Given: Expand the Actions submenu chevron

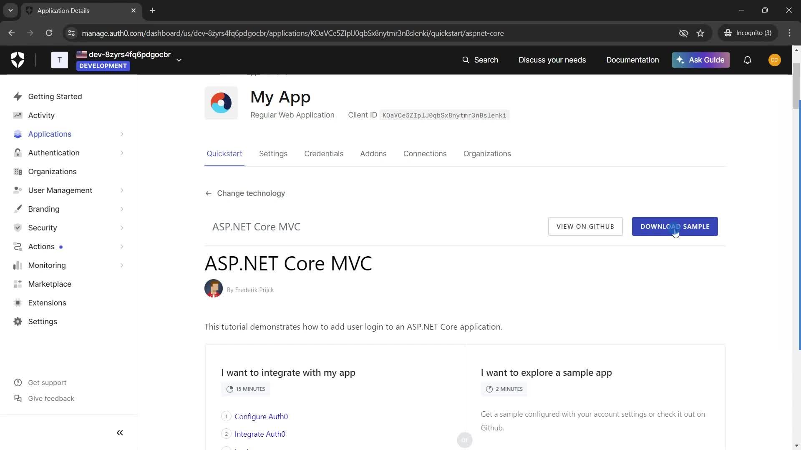Looking at the screenshot, I should [122, 247].
